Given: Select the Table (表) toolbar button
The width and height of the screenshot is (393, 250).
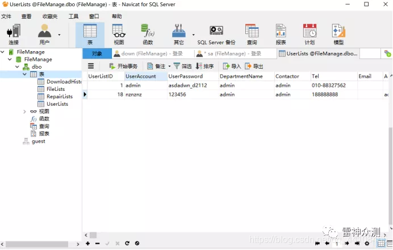Looking at the screenshot, I should pyautogui.click(x=90, y=34).
